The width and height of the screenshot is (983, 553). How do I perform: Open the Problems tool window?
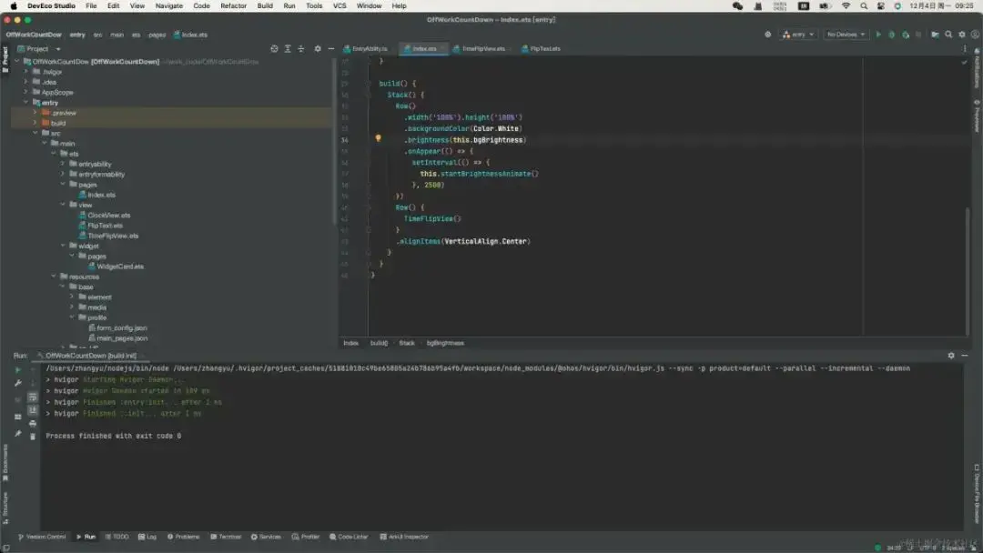[183, 537]
